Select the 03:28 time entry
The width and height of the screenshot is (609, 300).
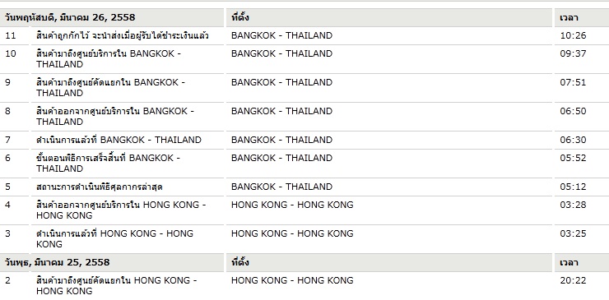(573, 205)
